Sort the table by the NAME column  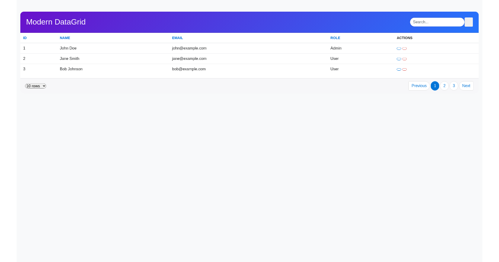pos(65,38)
